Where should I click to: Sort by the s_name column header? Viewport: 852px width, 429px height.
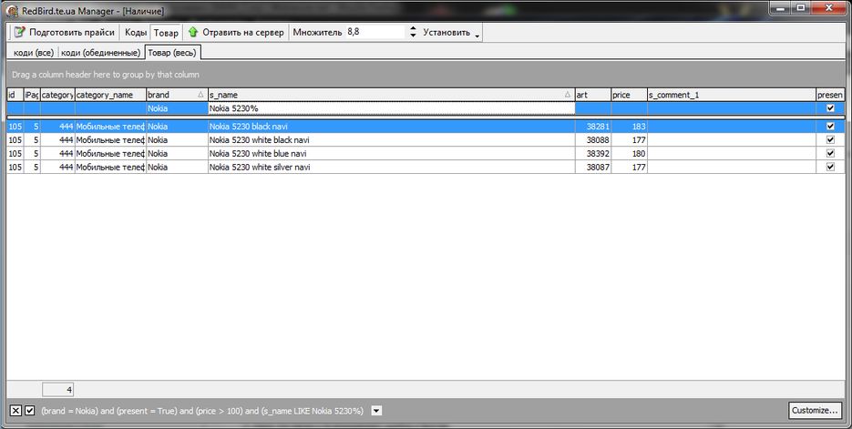[x=391, y=95]
